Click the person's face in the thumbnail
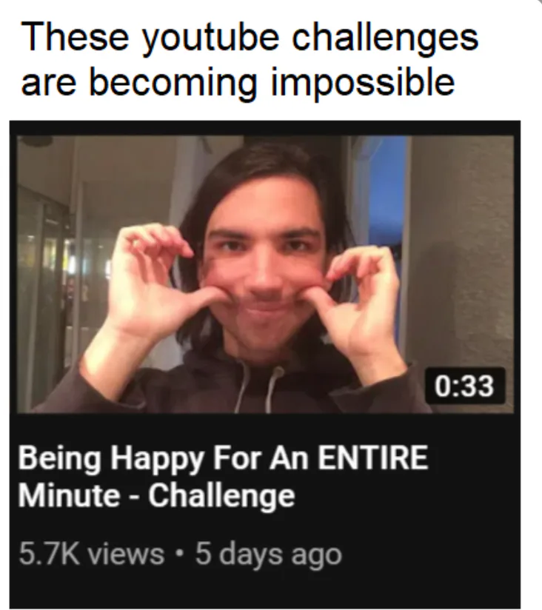This screenshot has height=610, width=542. (264, 272)
